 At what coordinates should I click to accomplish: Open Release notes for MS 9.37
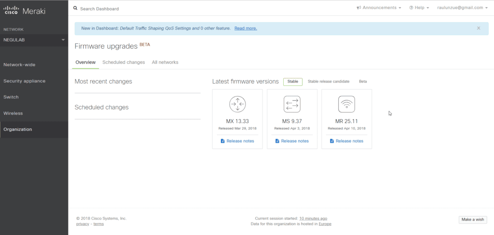(x=295, y=141)
